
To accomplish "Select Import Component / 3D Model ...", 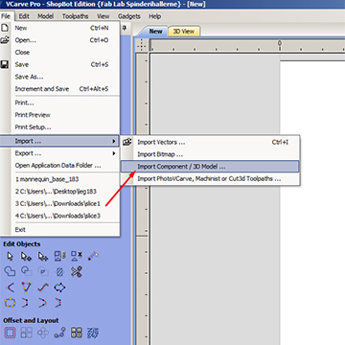I will (x=210, y=167).
